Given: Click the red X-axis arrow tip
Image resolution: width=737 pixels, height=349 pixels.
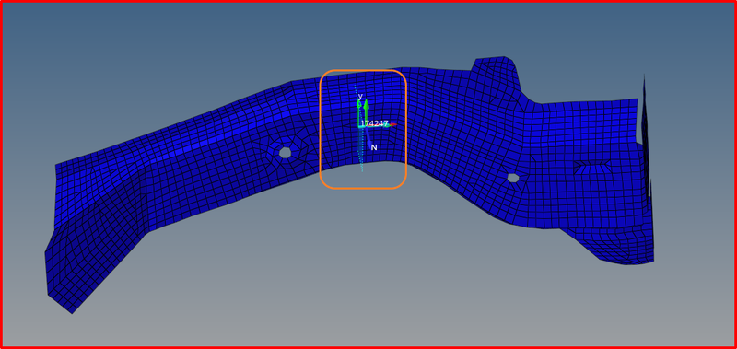Looking at the screenshot, I should point(393,124).
